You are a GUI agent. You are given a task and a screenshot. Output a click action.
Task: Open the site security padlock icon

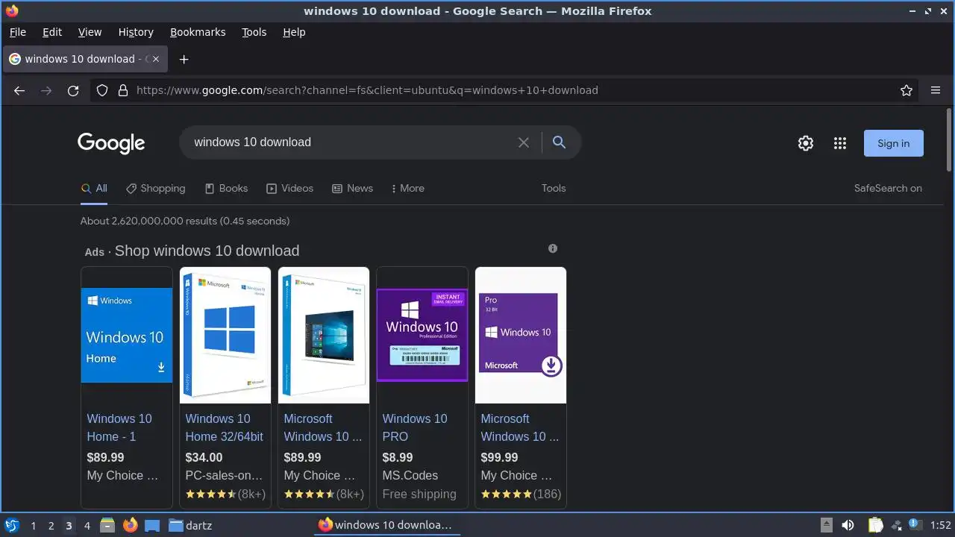[x=123, y=90]
